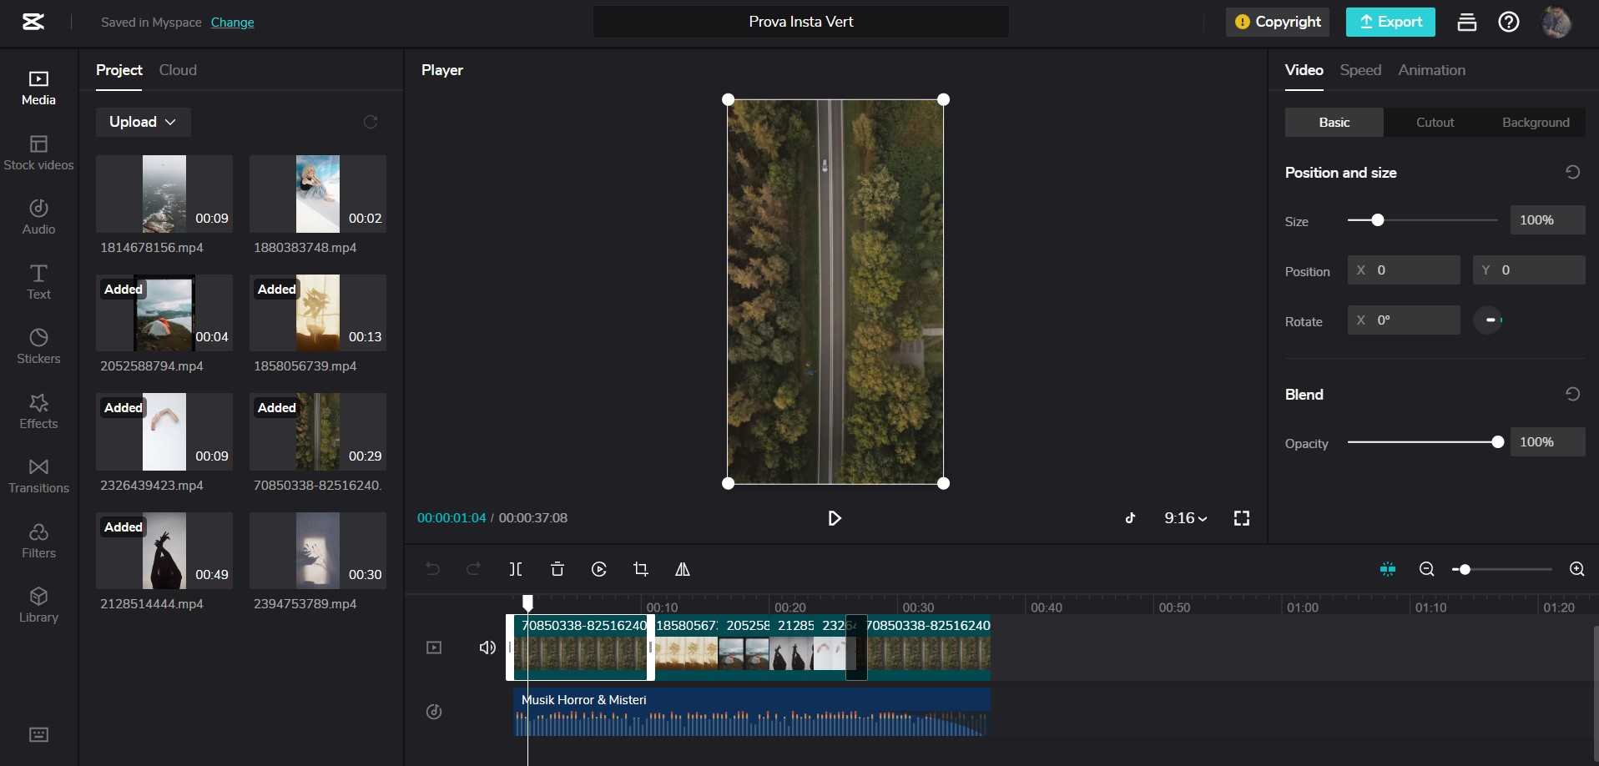1599x766 pixels.
Task: Select the 1814678156.mp4 thumbnail
Action: [x=164, y=194]
